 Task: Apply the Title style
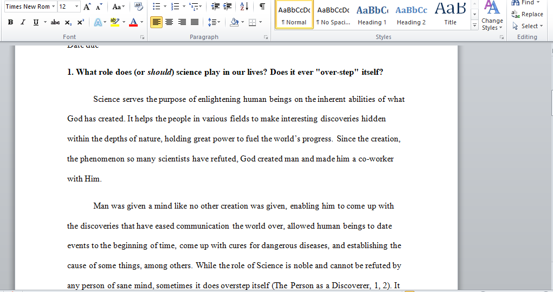click(451, 14)
